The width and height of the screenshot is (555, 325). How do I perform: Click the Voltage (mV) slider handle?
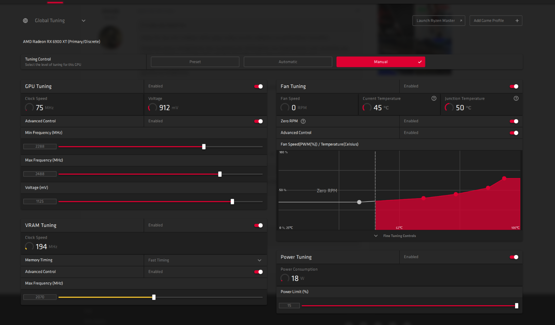coord(232,201)
